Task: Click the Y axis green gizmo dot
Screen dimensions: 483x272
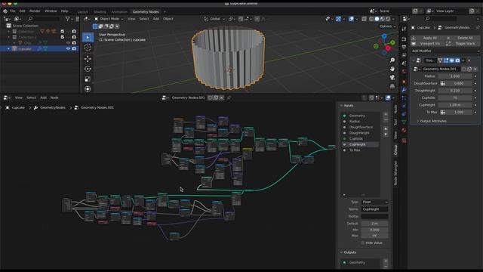Action: tap(392, 42)
